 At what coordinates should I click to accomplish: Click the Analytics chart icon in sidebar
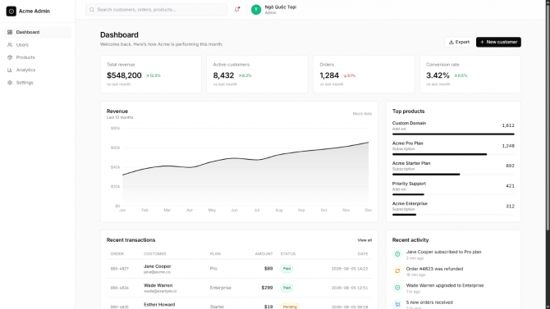pos(10,70)
